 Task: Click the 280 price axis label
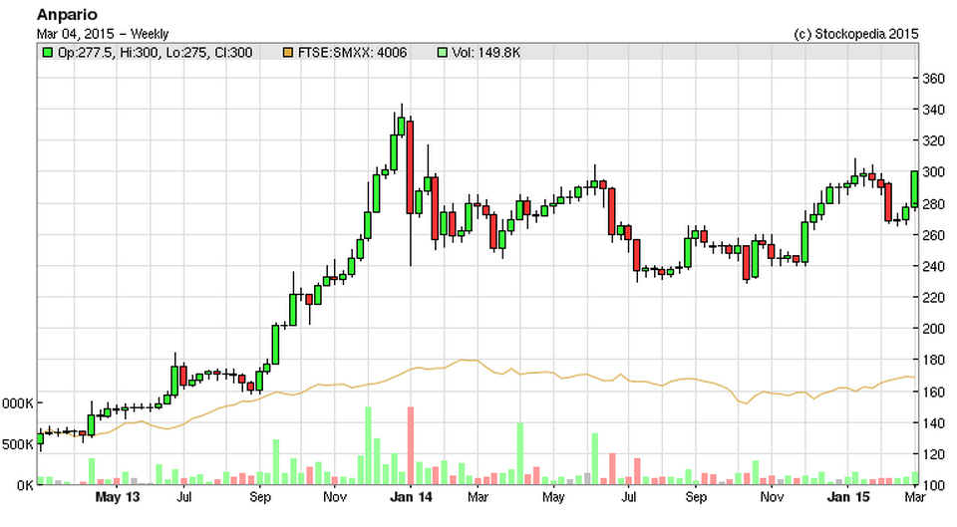pos(933,204)
